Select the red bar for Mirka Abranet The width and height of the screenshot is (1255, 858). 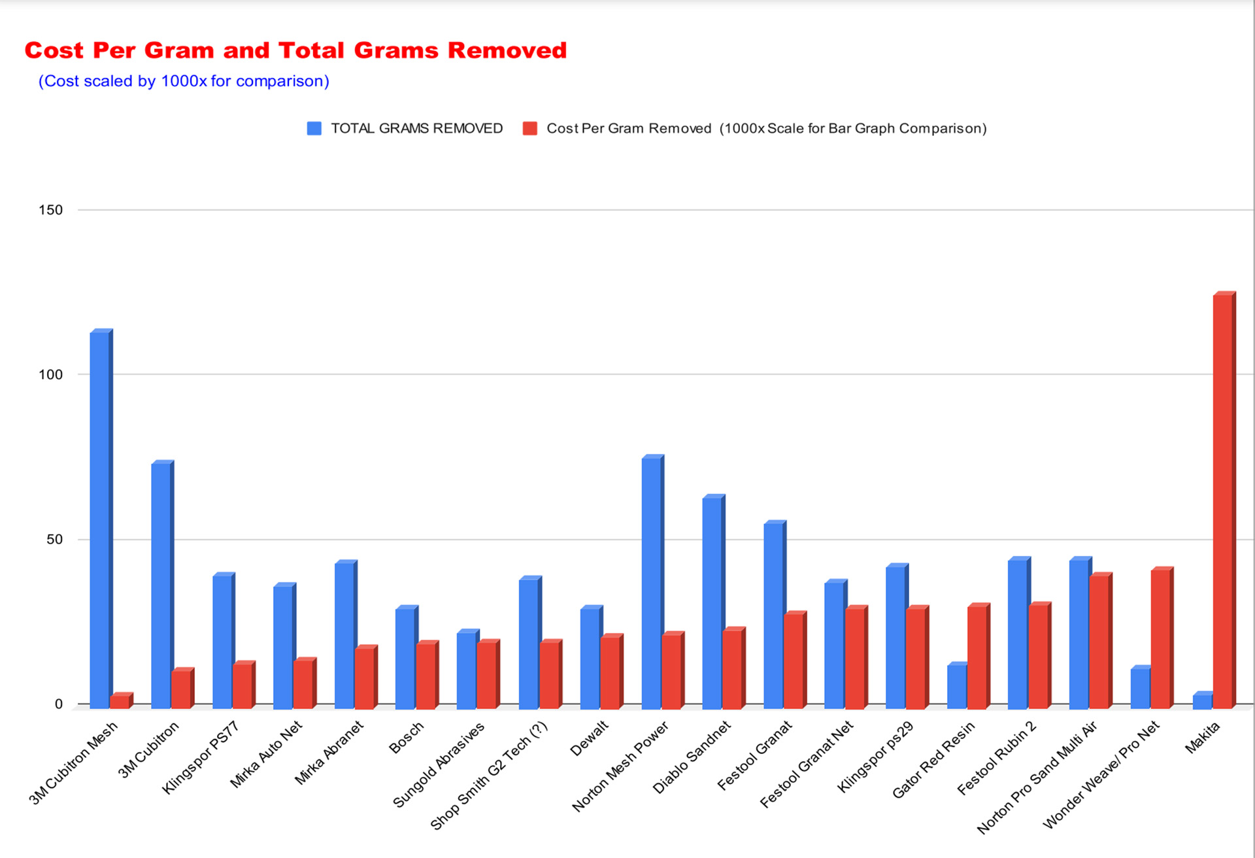pyautogui.click(x=367, y=678)
